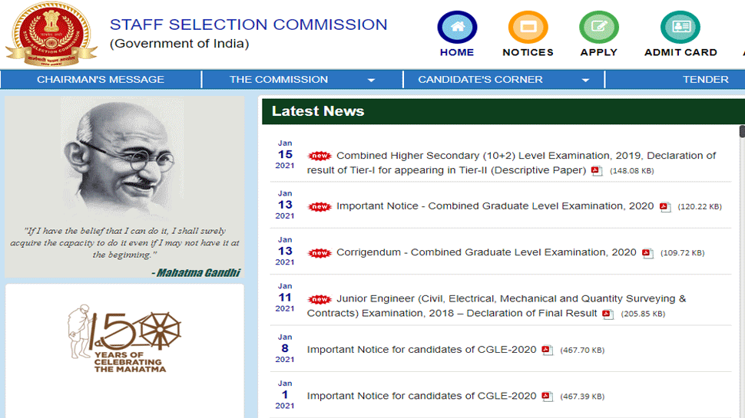Image resolution: width=745 pixels, height=418 pixels.
Task: Open the Notices icon
Action: coord(528,27)
